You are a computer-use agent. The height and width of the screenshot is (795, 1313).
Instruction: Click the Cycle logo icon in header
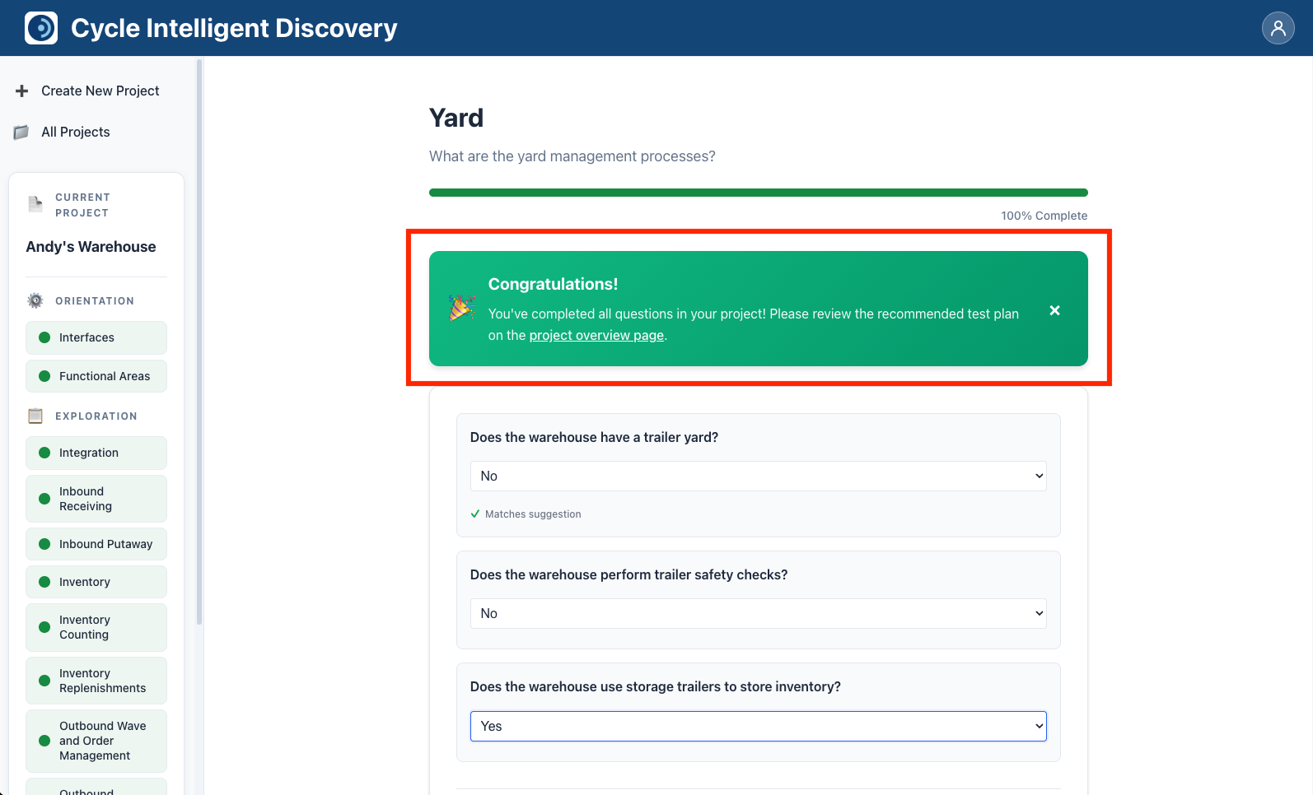pos(41,28)
